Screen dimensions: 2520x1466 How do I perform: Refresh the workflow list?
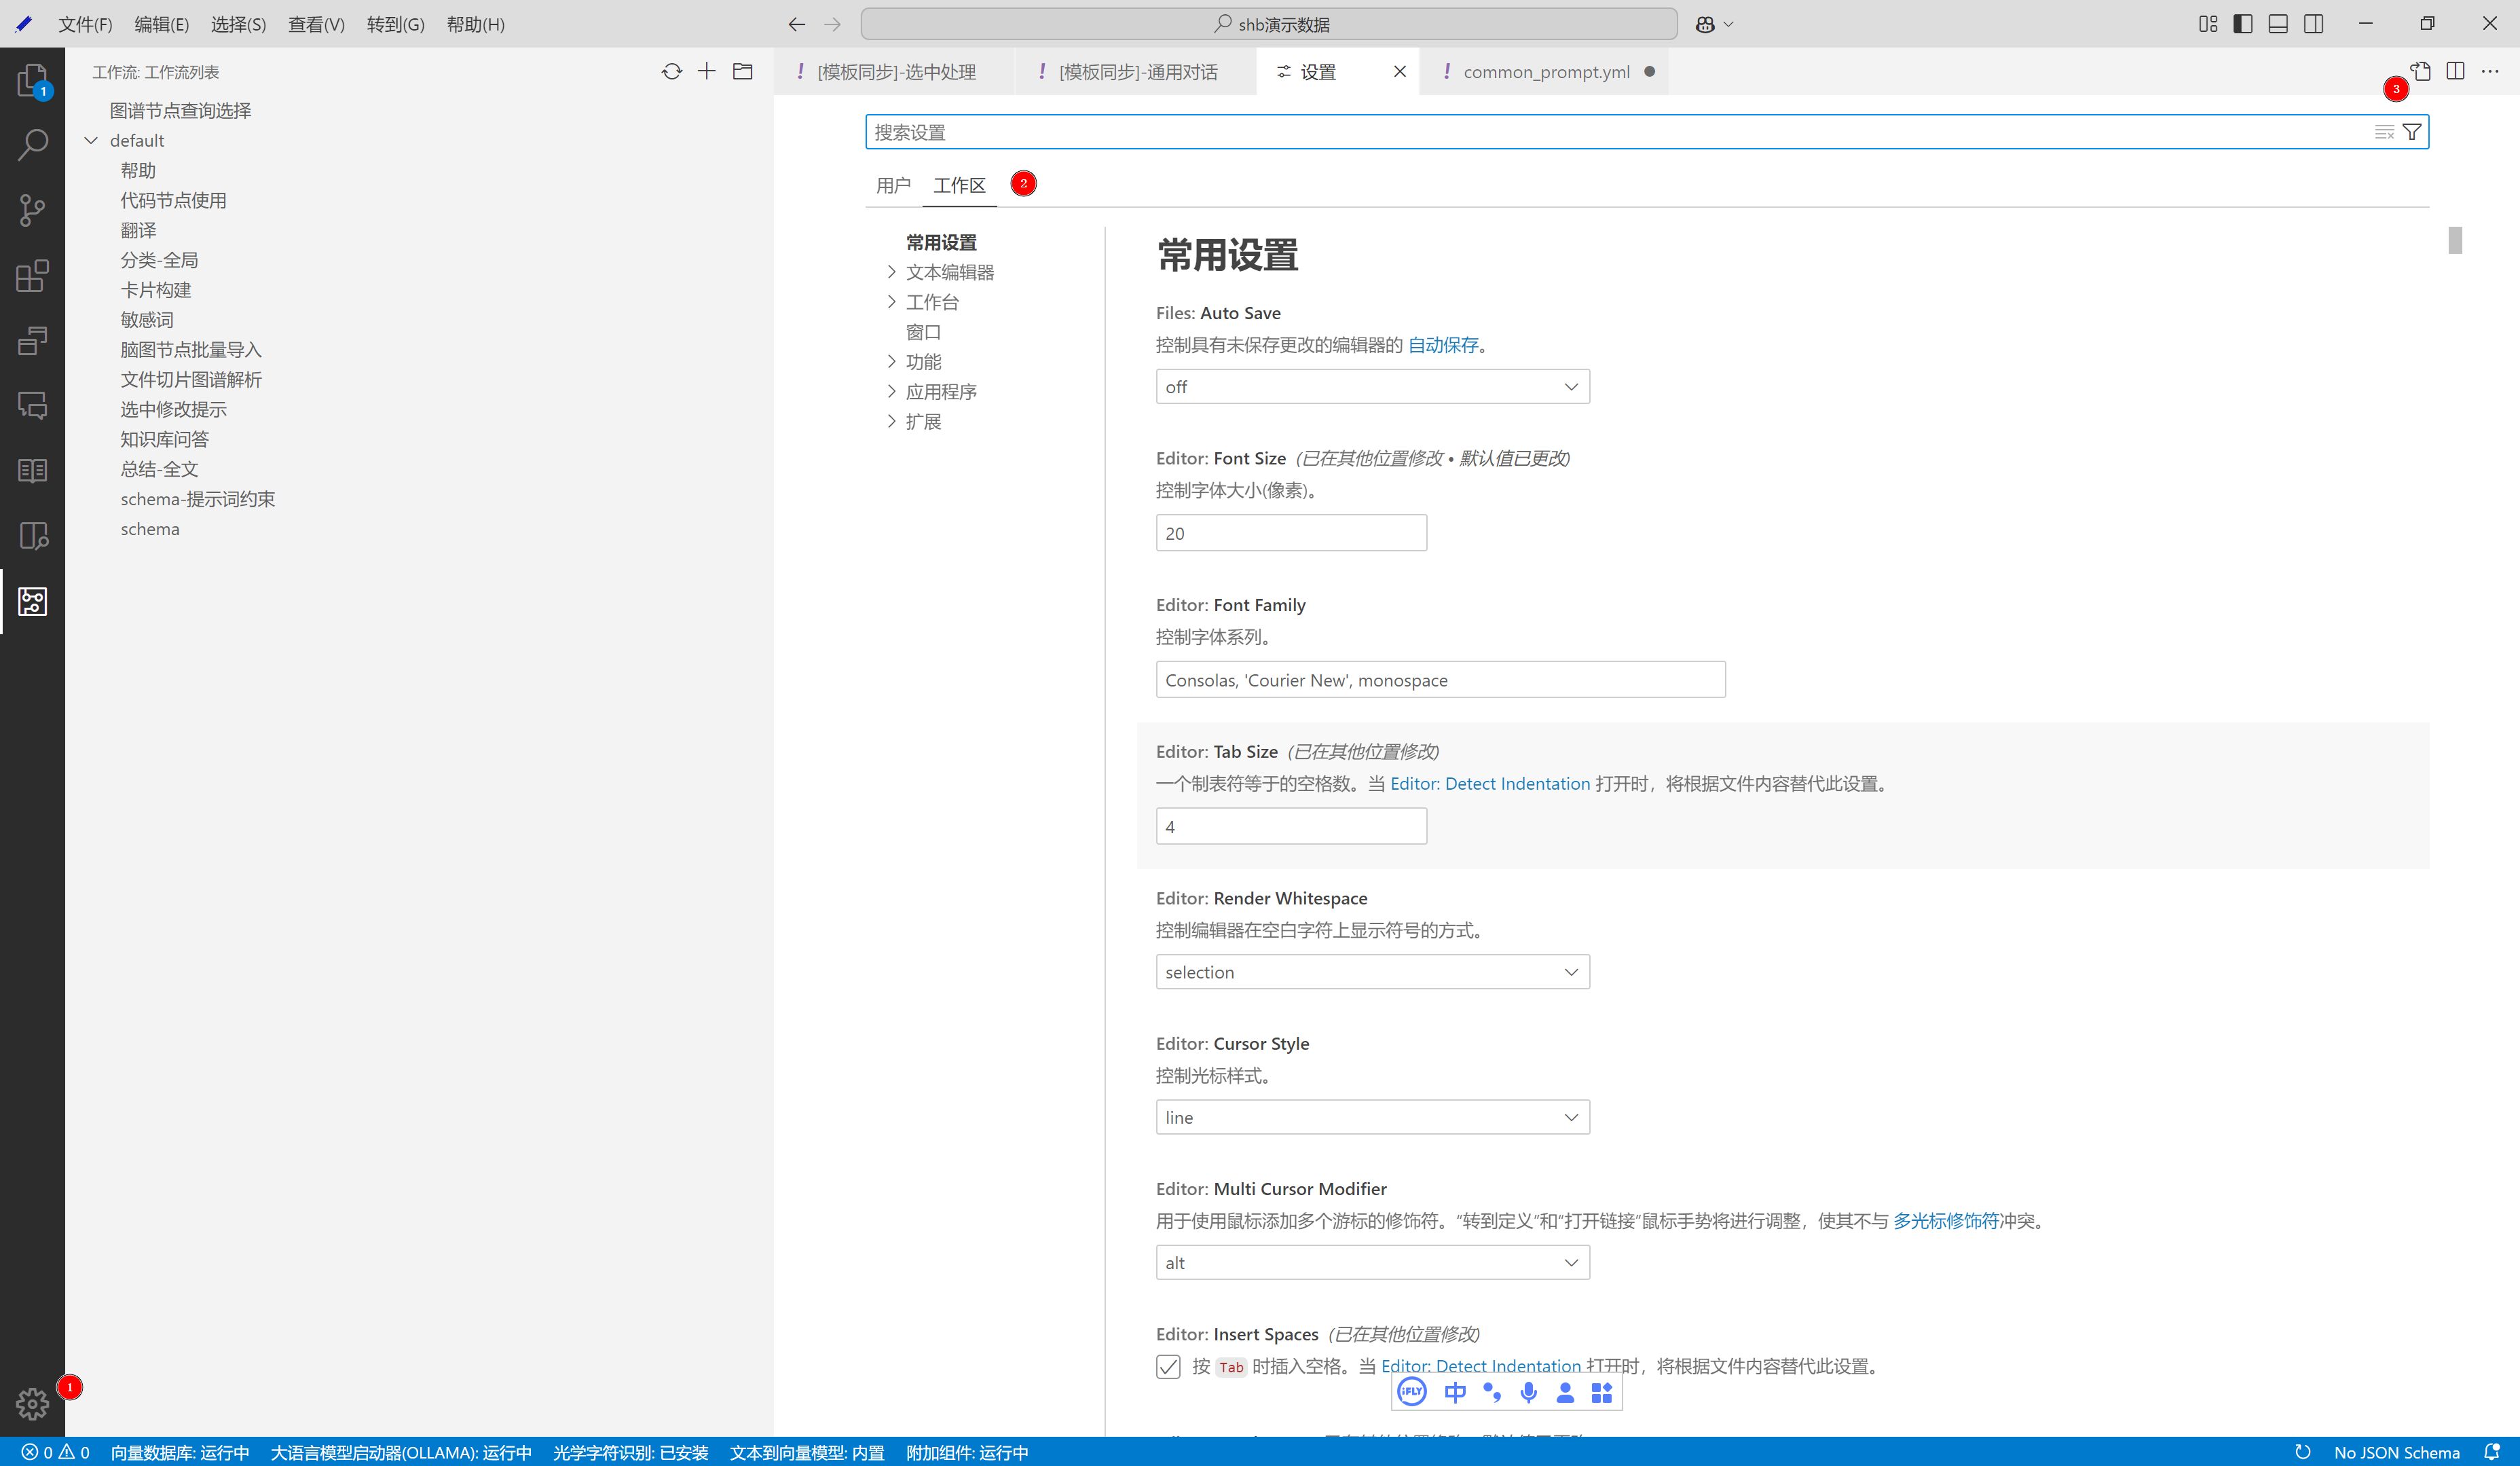tap(671, 72)
